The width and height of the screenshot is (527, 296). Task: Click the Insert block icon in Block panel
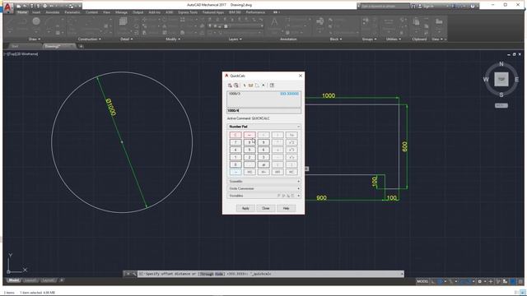tap(319, 22)
